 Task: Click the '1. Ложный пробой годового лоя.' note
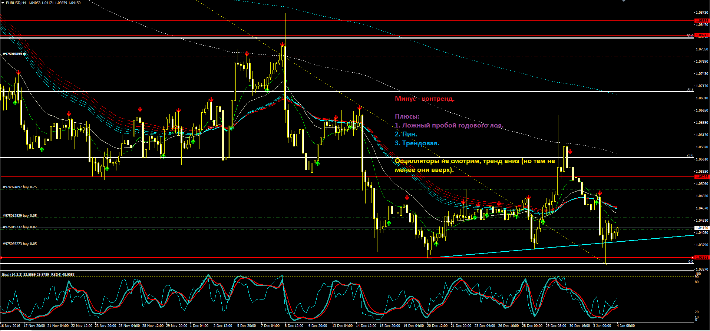[x=449, y=125]
